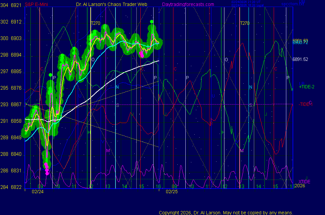Click the first yellow T270 marker
This screenshot has height=215, width=325.
(x=96, y=23)
